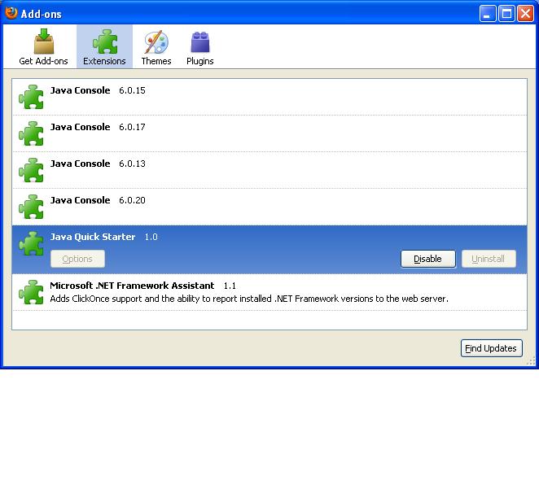Maximize the Add-ons window
This screenshot has width=539, height=489.
pyautogui.click(x=506, y=14)
